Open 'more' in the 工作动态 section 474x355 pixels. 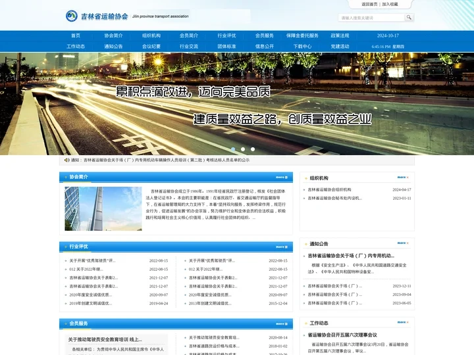tap(402, 323)
